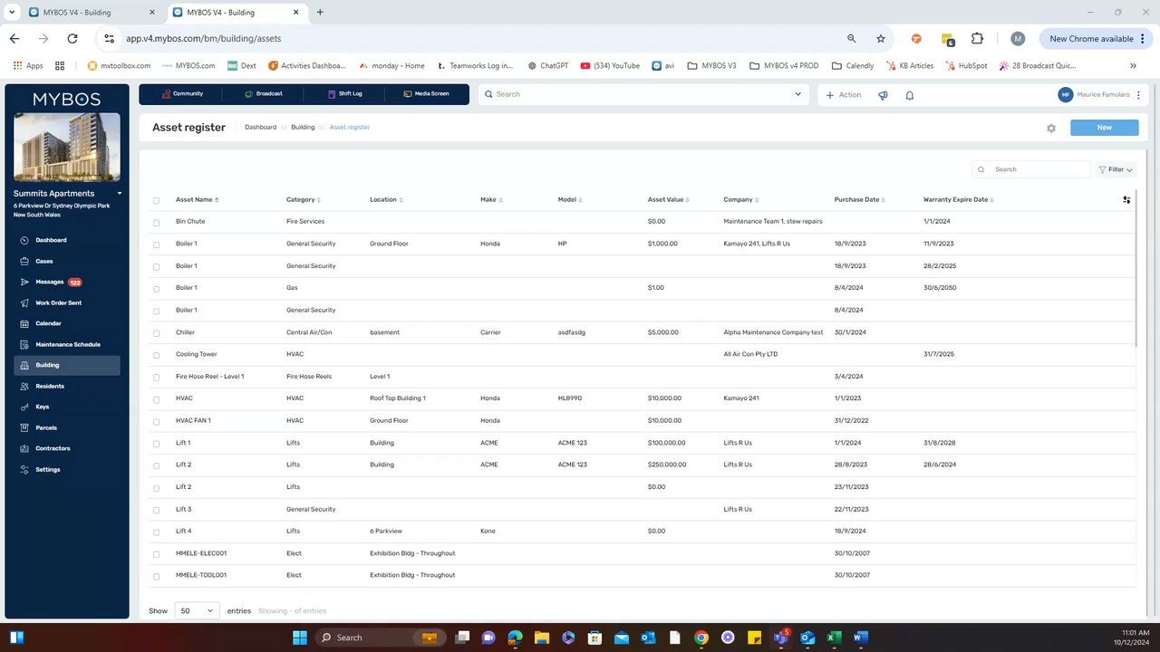Click New Chrome available button

click(1095, 39)
